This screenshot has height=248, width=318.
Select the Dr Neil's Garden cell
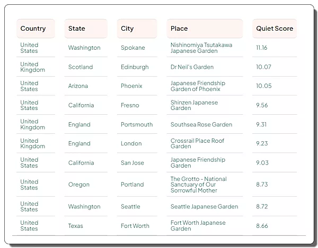coord(192,67)
